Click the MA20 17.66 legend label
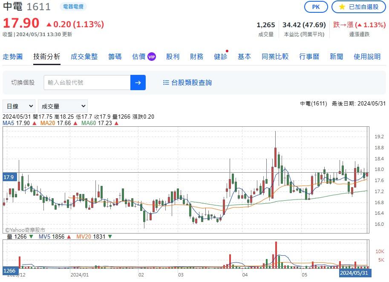The height and width of the screenshot is (282, 389). point(55,123)
